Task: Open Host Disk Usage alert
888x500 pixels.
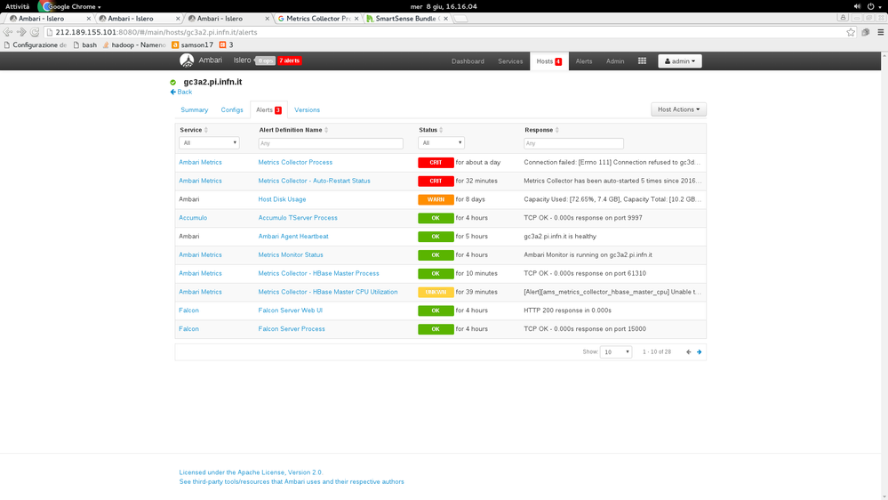Action: tap(282, 199)
